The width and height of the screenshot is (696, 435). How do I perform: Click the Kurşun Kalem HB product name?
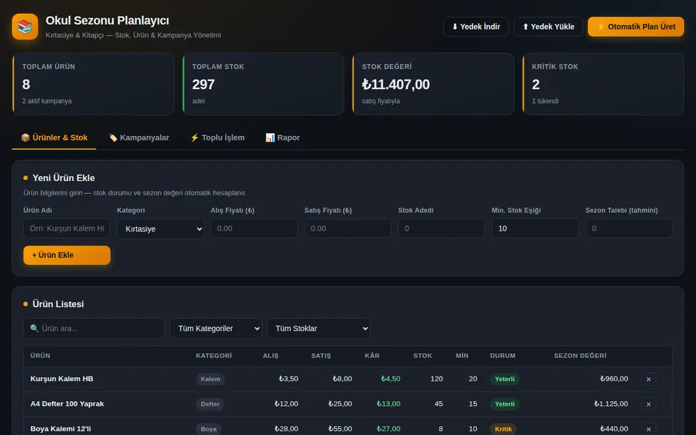pos(62,379)
